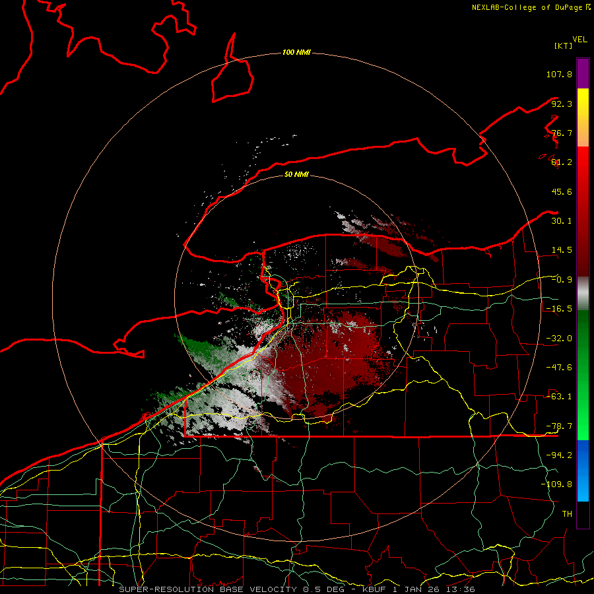Click the 45.6 scale value
This screenshot has height=594, width=594.
[x=562, y=191]
